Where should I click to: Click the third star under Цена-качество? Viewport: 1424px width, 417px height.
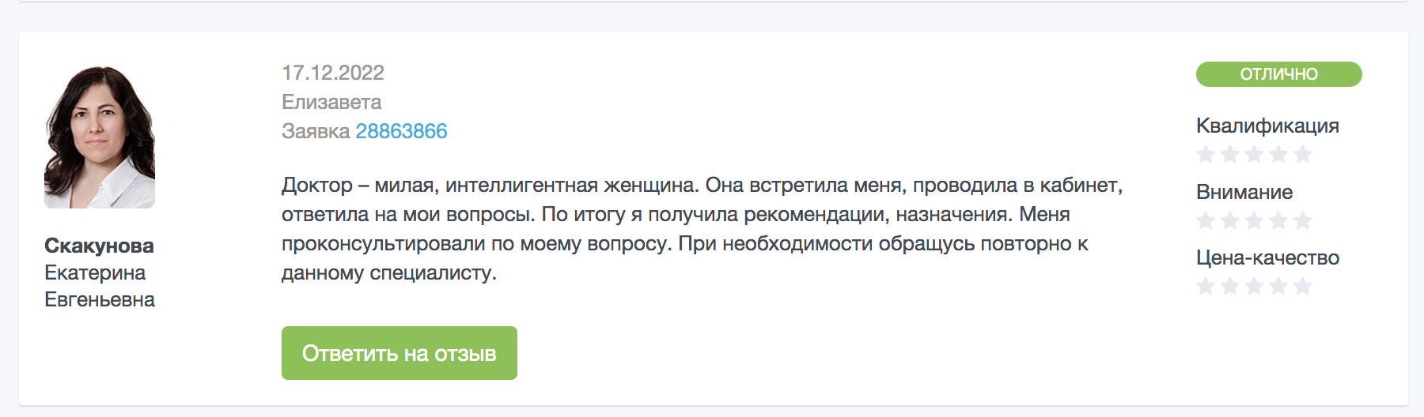(x=1254, y=286)
